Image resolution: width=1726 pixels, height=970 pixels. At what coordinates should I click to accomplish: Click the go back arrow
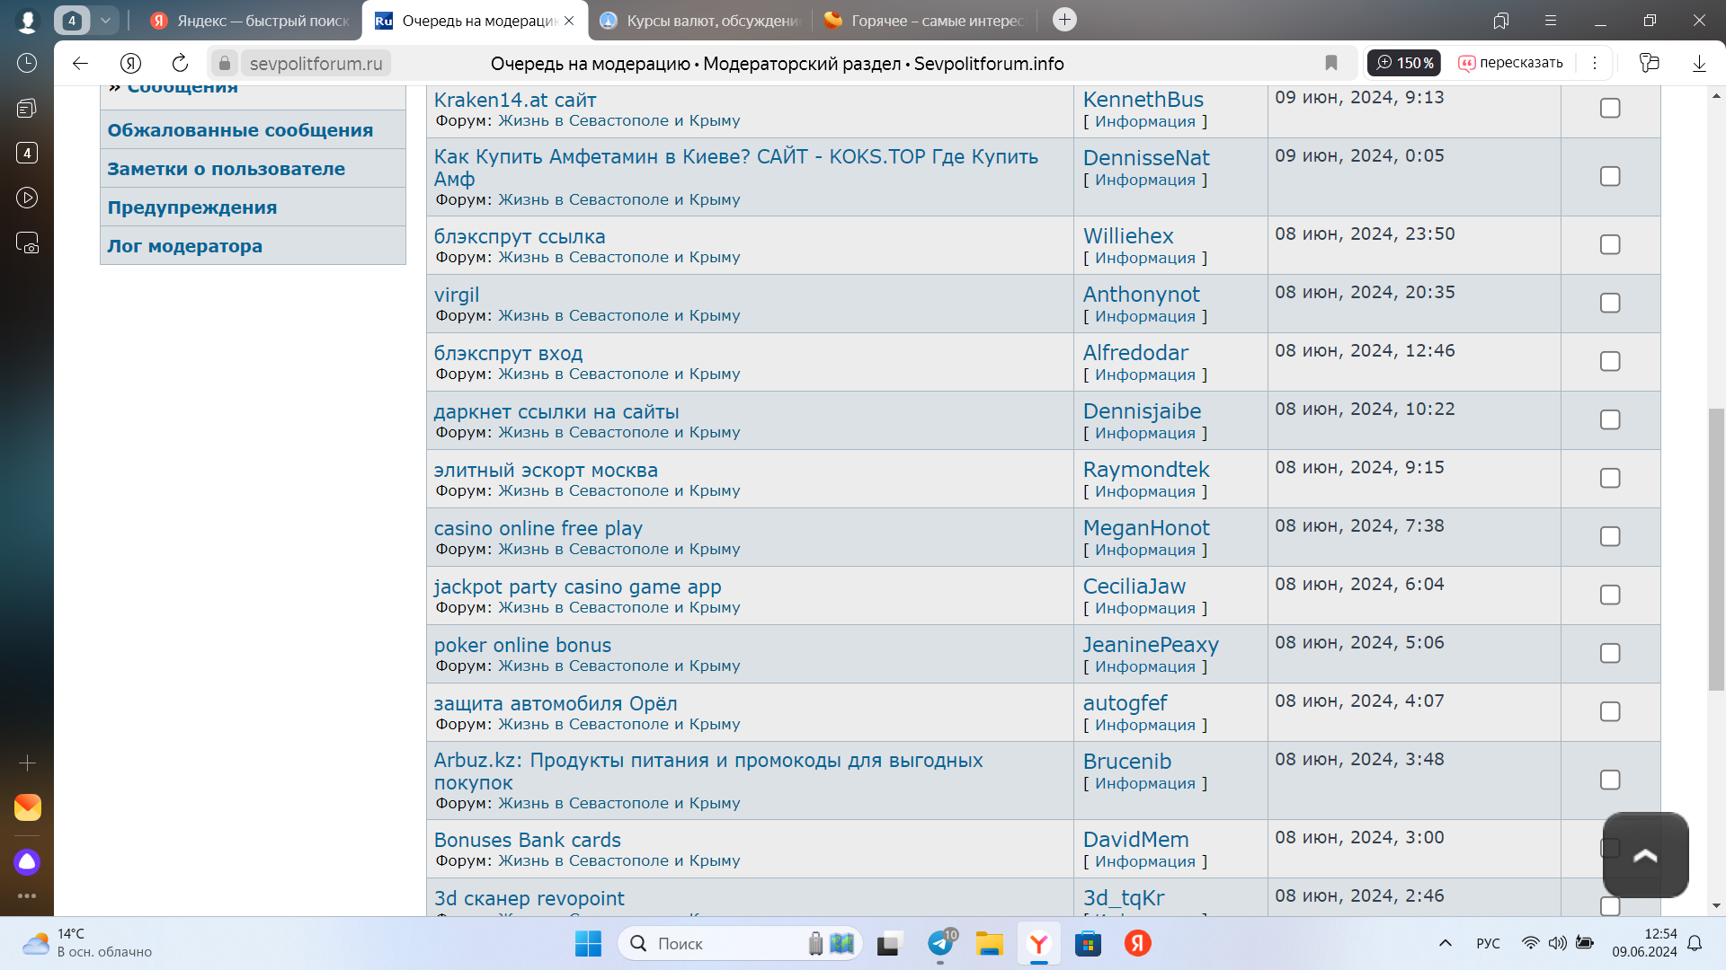pyautogui.click(x=80, y=63)
